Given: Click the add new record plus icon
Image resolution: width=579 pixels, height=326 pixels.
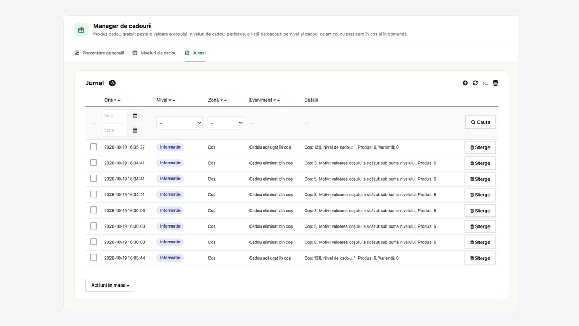Looking at the screenshot, I should tap(465, 83).
